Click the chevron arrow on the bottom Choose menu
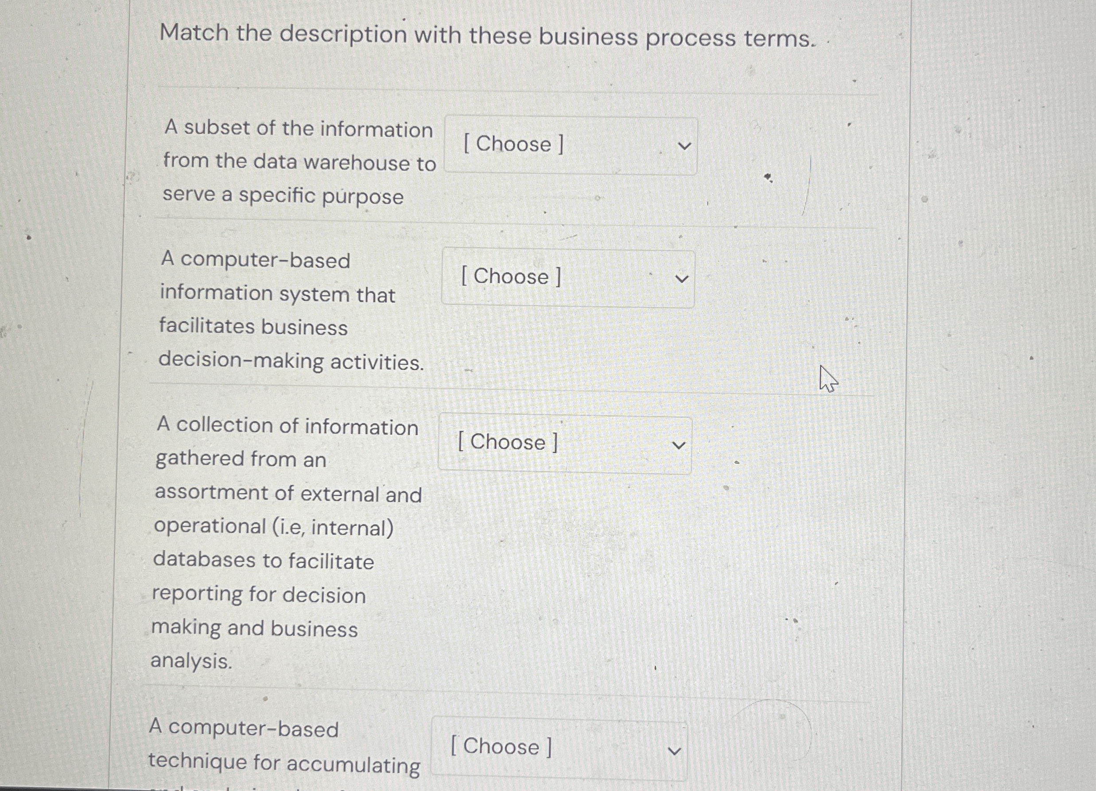The width and height of the screenshot is (1096, 791). click(675, 749)
